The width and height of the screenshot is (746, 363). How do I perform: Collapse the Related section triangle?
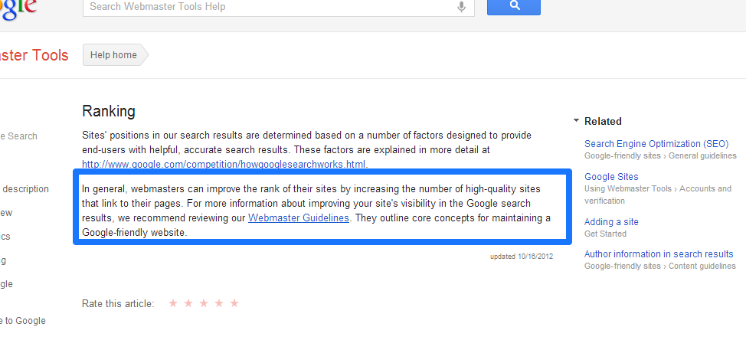(x=576, y=121)
